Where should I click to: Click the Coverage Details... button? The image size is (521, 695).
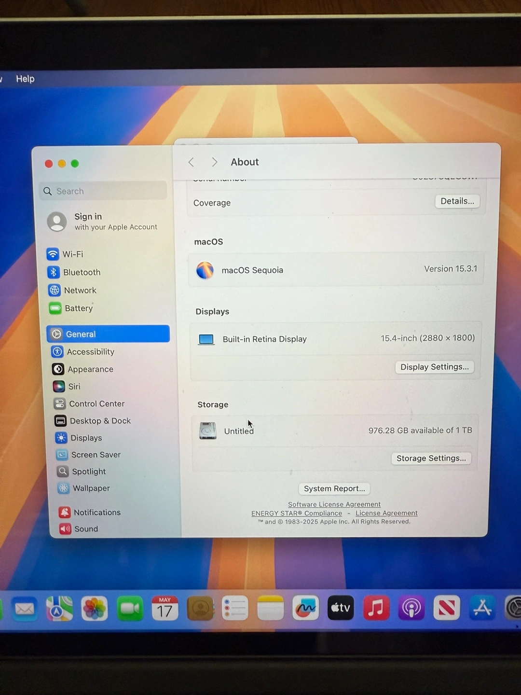[457, 201]
